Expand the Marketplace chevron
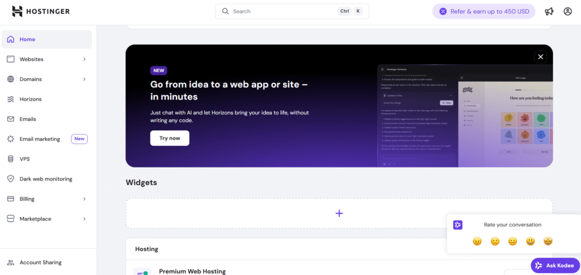 click(x=85, y=219)
